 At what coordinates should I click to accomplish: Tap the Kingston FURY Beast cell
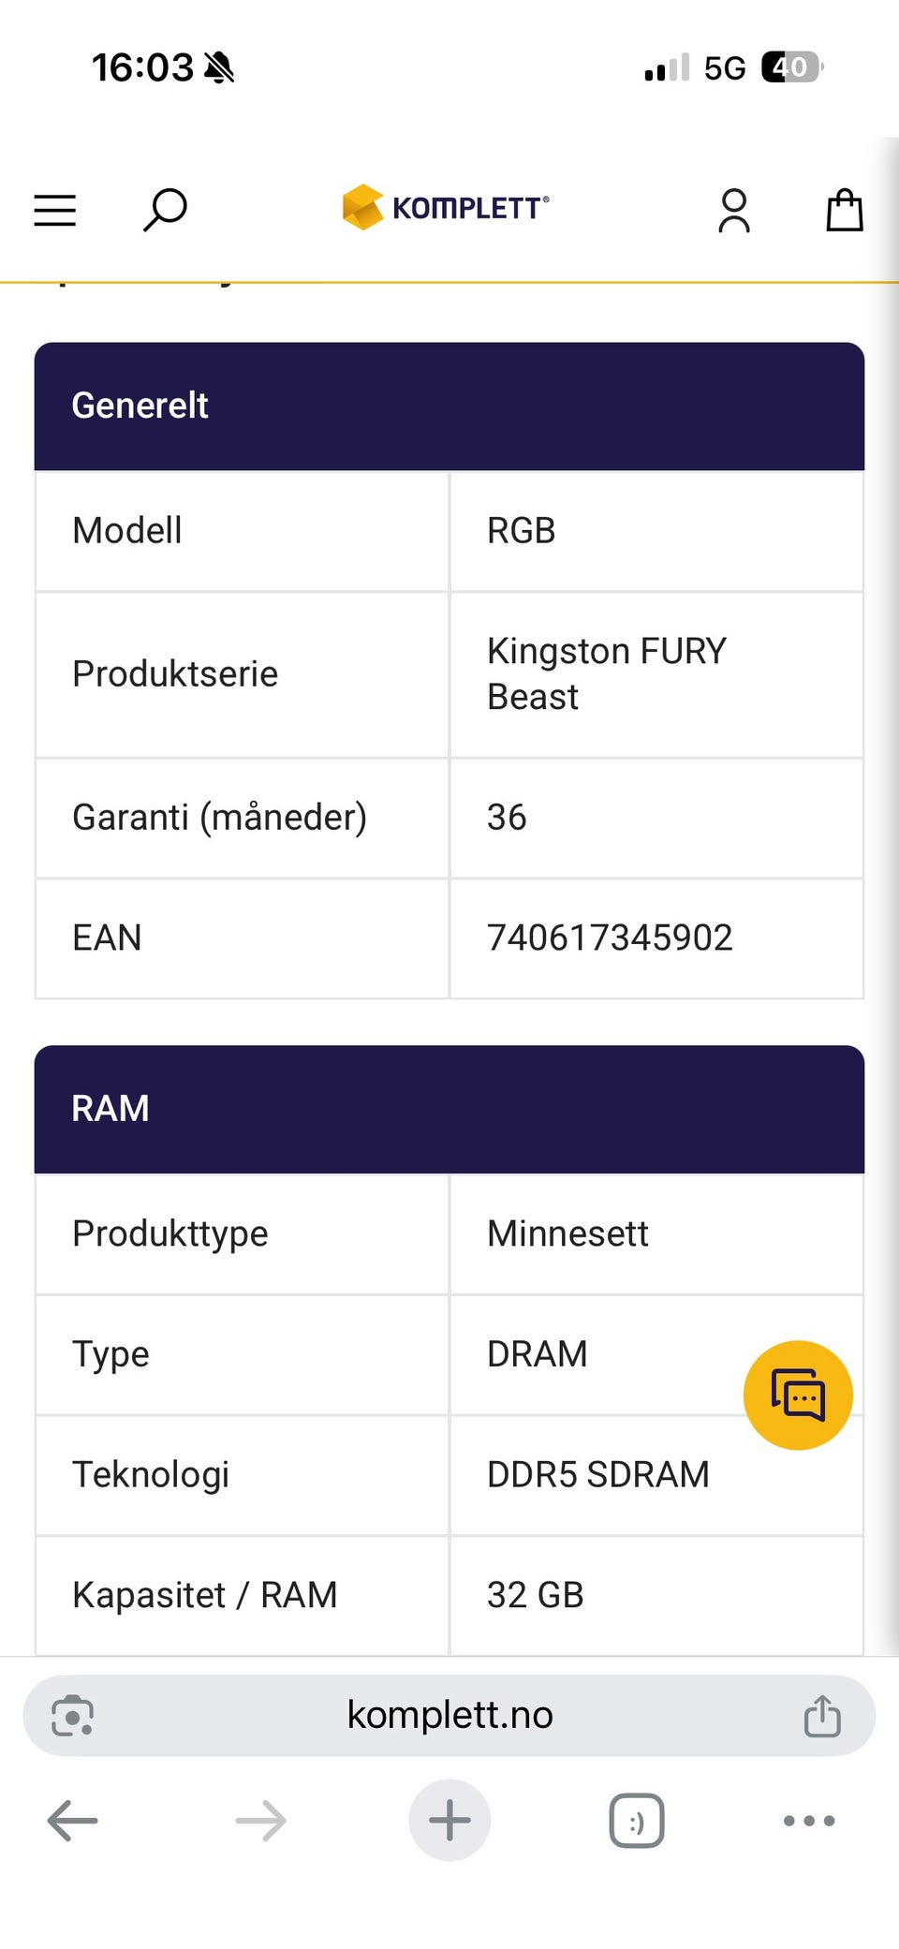click(656, 674)
